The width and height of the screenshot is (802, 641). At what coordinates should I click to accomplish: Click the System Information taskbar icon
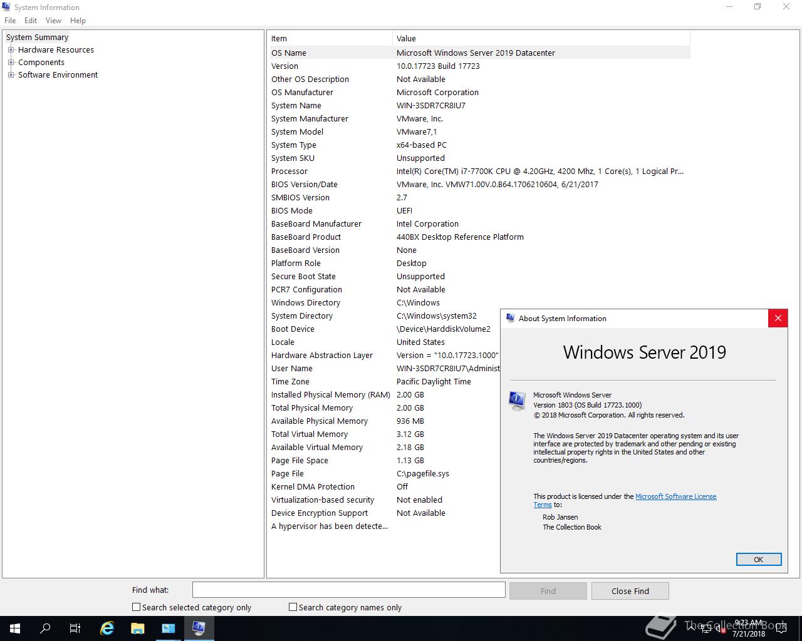pos(199,628)
